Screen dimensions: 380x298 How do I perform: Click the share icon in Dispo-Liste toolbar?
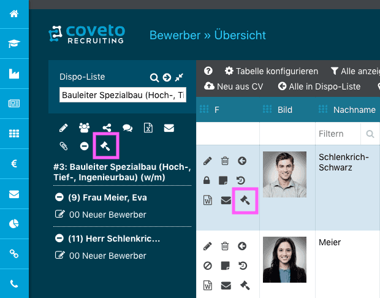(107, 128)
